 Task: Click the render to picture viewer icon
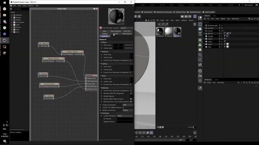(x=186, y=17)
